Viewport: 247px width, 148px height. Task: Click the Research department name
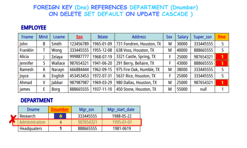27,116
